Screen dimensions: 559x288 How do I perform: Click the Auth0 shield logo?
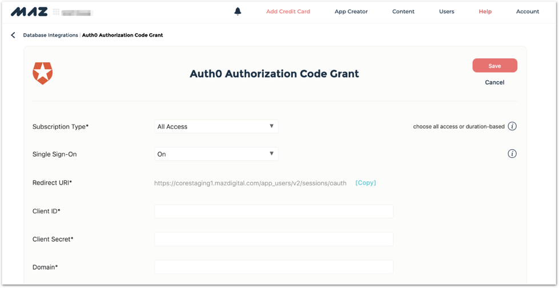coord(42,73)
